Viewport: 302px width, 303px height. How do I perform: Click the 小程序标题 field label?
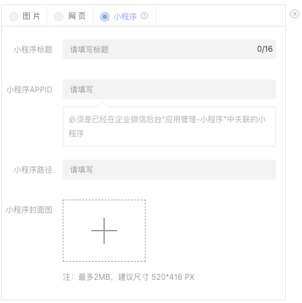[33, 50]
